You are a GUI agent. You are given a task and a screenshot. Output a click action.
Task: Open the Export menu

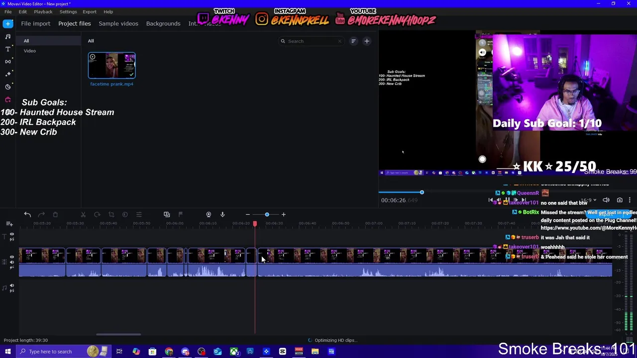click(90, 11)
